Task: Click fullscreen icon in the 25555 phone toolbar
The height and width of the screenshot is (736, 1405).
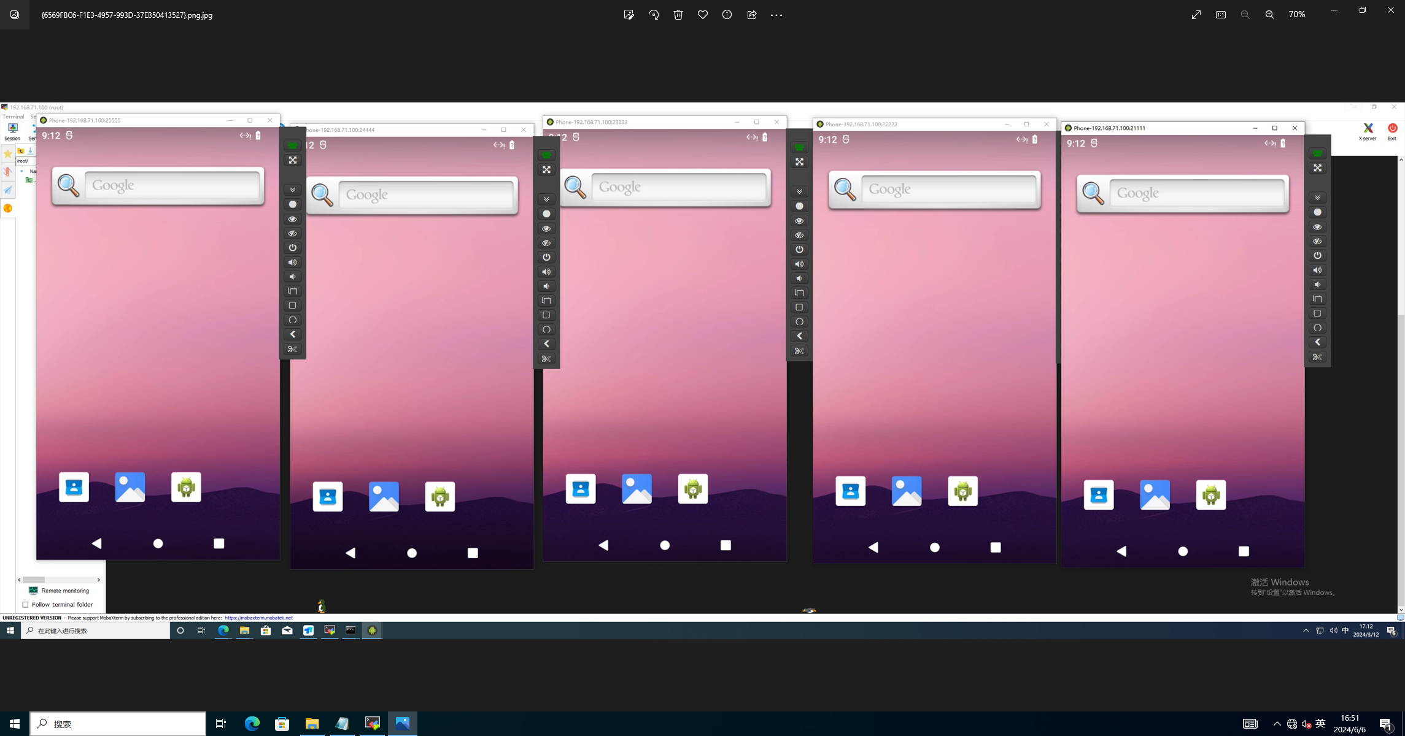Action: 293,160
